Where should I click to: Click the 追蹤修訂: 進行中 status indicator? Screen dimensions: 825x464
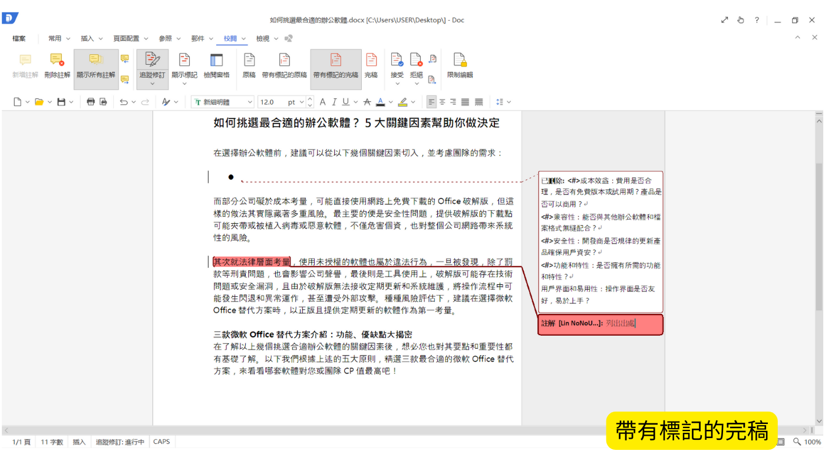[120, 442]
